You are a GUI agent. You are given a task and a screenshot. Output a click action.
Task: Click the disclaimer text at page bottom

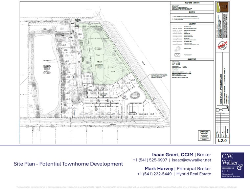coord(126,187)
